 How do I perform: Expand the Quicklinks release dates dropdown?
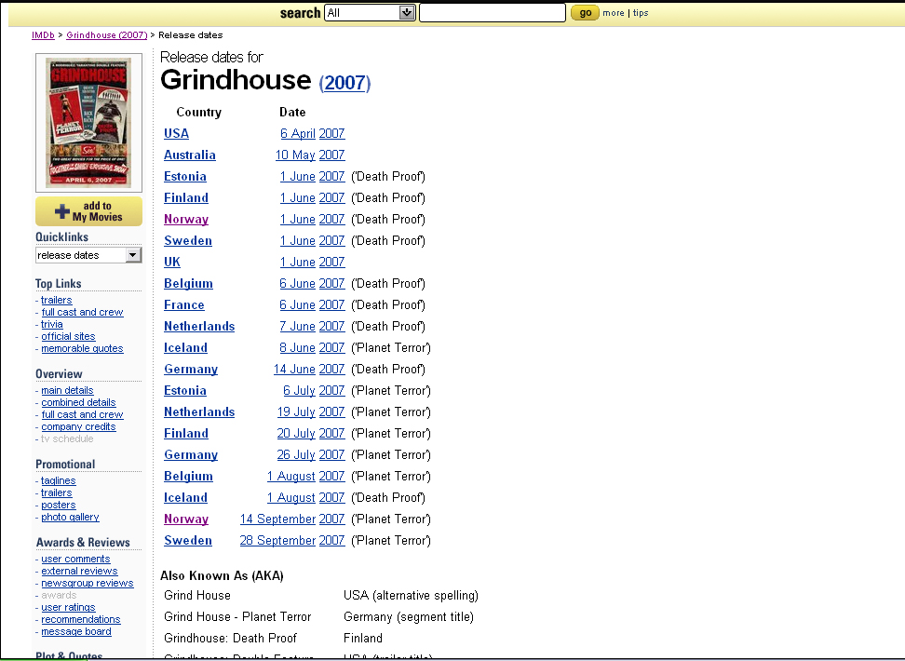click(x=88, y=255)
